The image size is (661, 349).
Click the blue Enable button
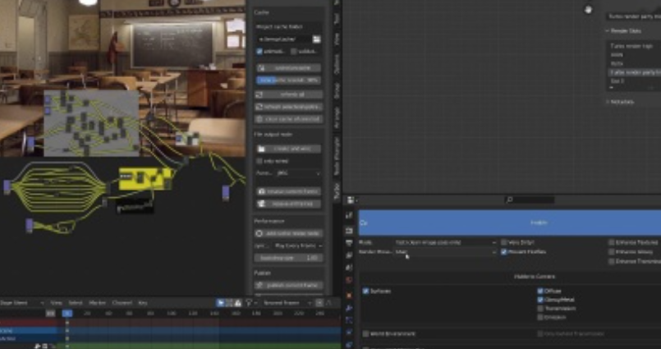click(509, 222)
